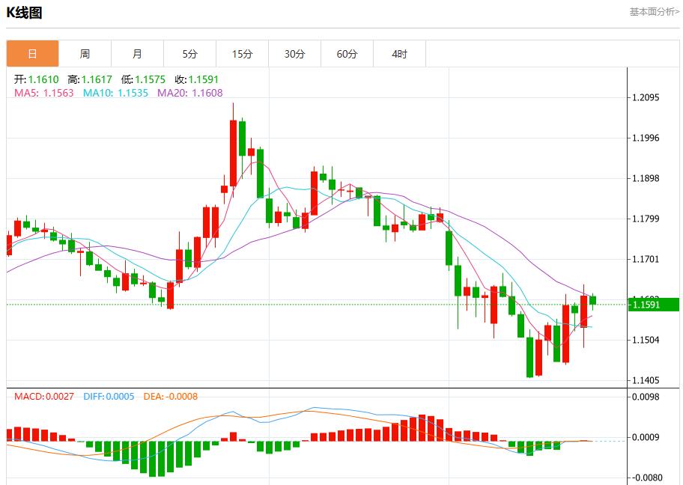Click the DIFF:0.0005 label
The height and width of the screenshot is (485, 683).
(x=109, y=396)
